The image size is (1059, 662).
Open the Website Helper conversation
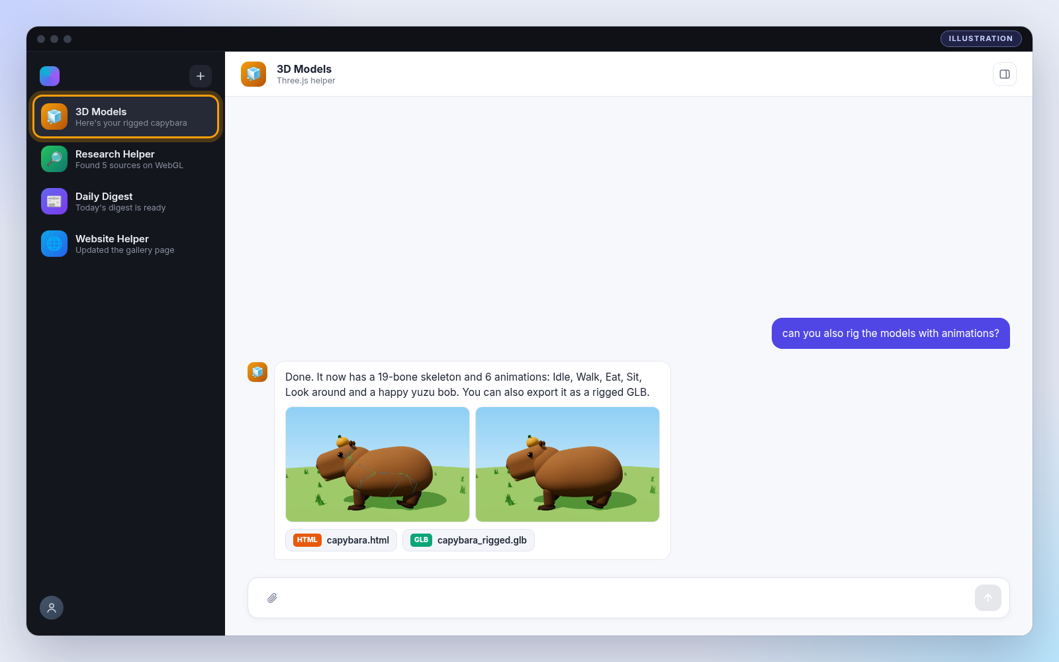126,244
